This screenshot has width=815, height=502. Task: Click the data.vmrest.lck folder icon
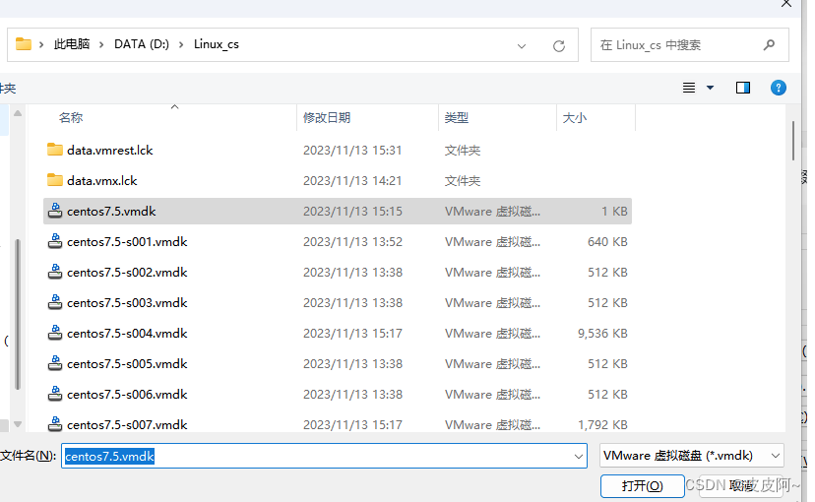pos(54,150)
